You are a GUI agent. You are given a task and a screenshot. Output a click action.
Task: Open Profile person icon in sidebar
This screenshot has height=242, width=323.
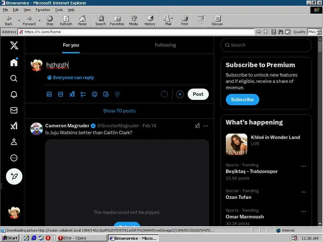pyautogui.click(x=14, y=142)
